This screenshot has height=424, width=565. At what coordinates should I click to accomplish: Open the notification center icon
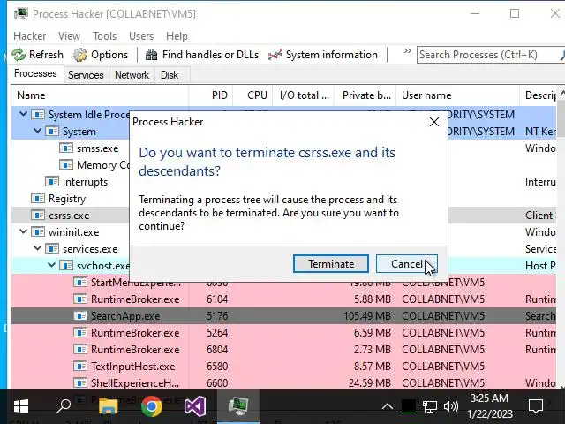536,406
